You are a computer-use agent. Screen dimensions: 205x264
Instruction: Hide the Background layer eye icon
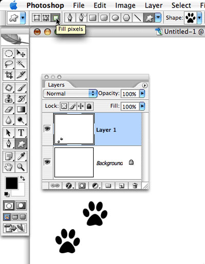pos(47,162)
